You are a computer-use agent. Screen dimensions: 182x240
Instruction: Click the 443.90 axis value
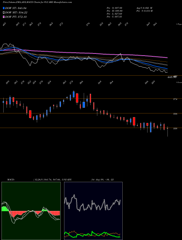(x=172, y=77)
